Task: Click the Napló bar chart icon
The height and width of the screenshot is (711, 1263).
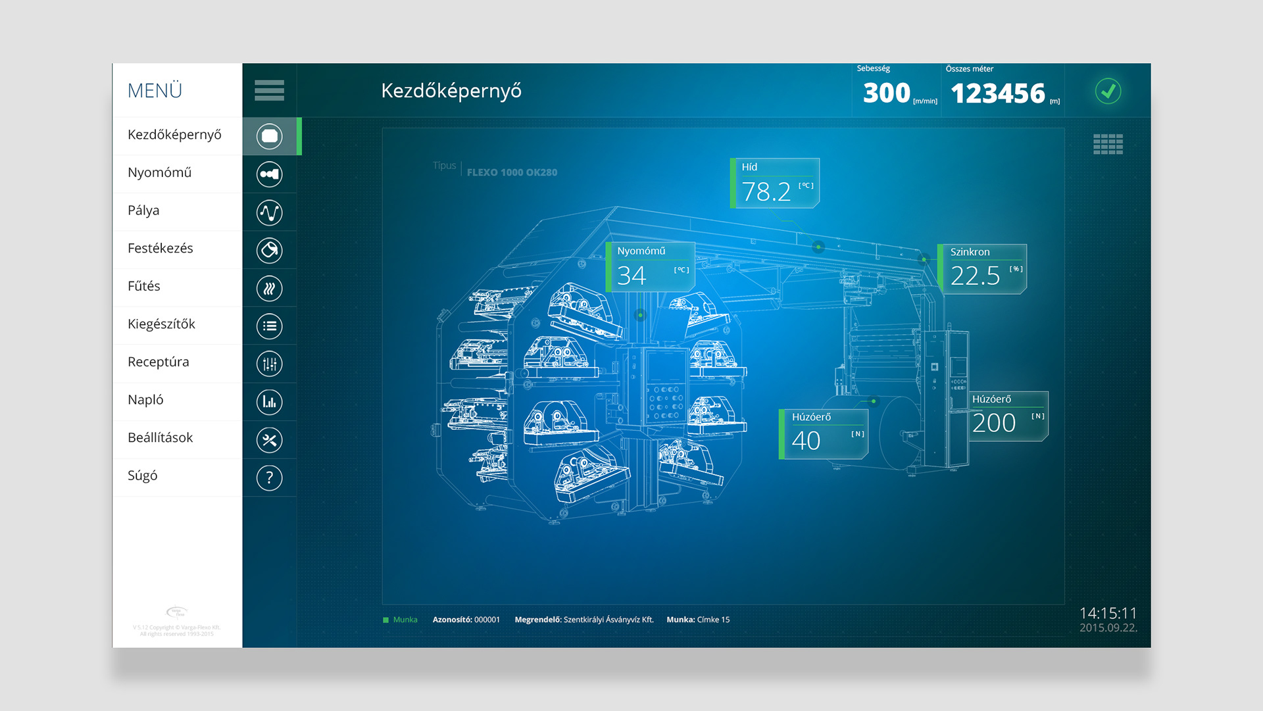Action: tap(269, 402)
